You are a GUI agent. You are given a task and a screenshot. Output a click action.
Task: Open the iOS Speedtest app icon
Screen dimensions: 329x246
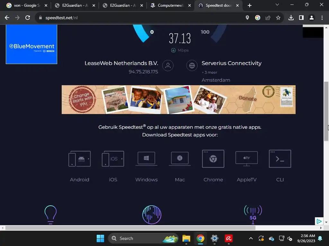click(113, 159)
